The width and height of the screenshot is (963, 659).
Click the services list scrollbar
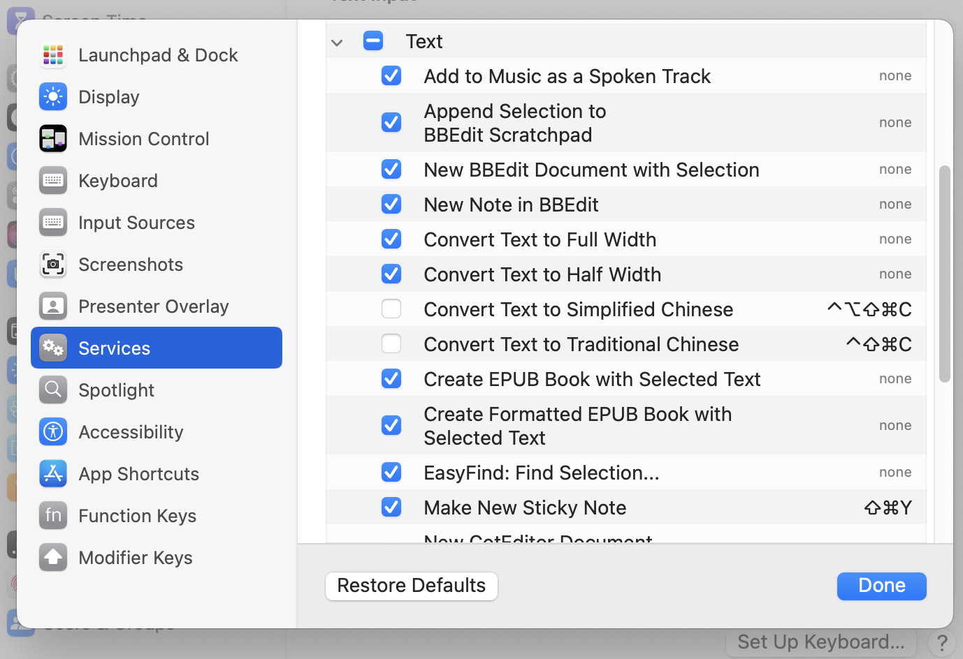click(945, 274)
